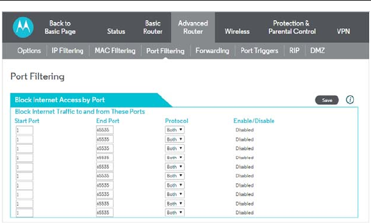Open the Status tab

coord(116,31)
